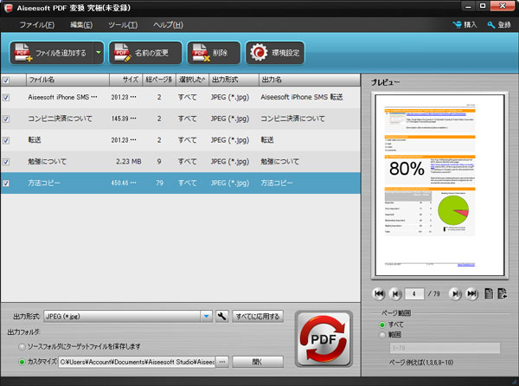Click the 開く open folder button
Viewport: 519px width, 386px height.
[258, 362]
